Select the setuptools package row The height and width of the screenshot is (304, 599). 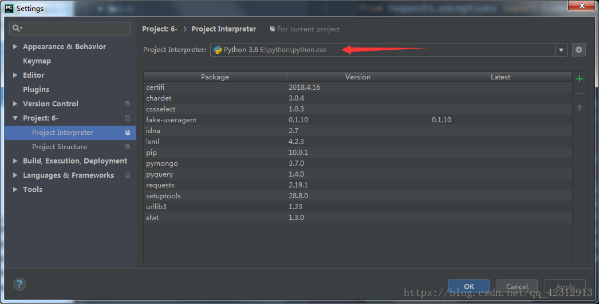click(357, 196)
